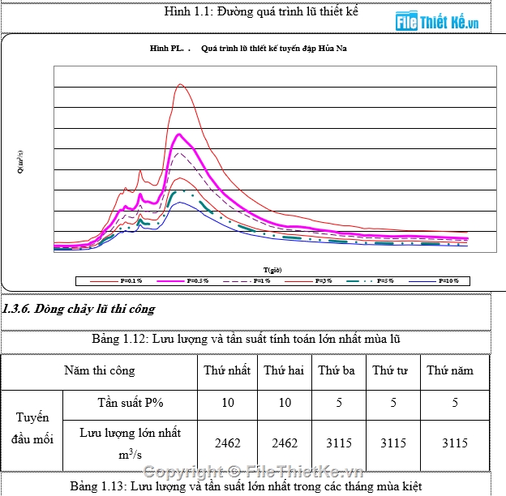Screen dimensions: 506x496
Task: Click the value 3115 under 'Thứ tư'
Action: (393, 443)
